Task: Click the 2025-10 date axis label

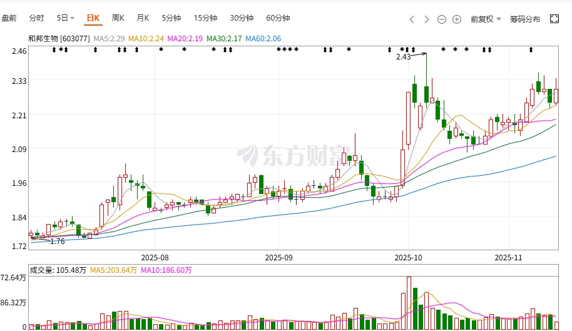Action: pos(408,258)
